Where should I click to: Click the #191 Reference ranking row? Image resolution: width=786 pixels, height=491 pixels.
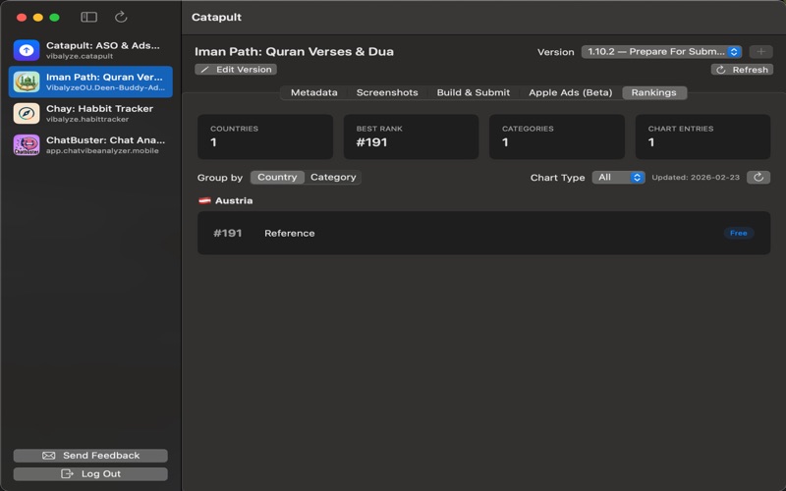click(483, 233)
